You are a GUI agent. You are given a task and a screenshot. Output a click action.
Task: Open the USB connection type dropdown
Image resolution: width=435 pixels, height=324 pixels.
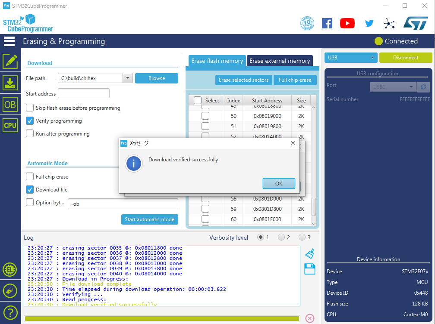coord(351,58)
